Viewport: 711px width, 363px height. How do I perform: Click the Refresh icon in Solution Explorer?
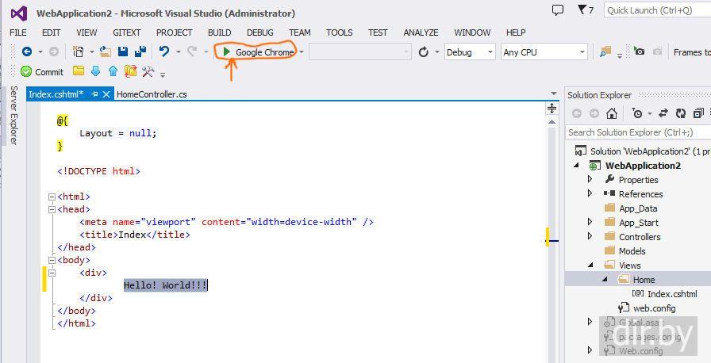pyautogui.click(x=681, y=113)
